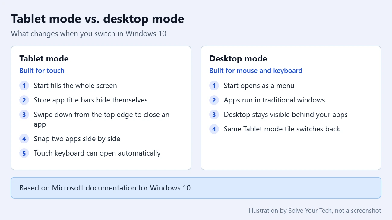Click the 'Desktop mode' card heading
The image size is (392, 220).
pos(238,58)
